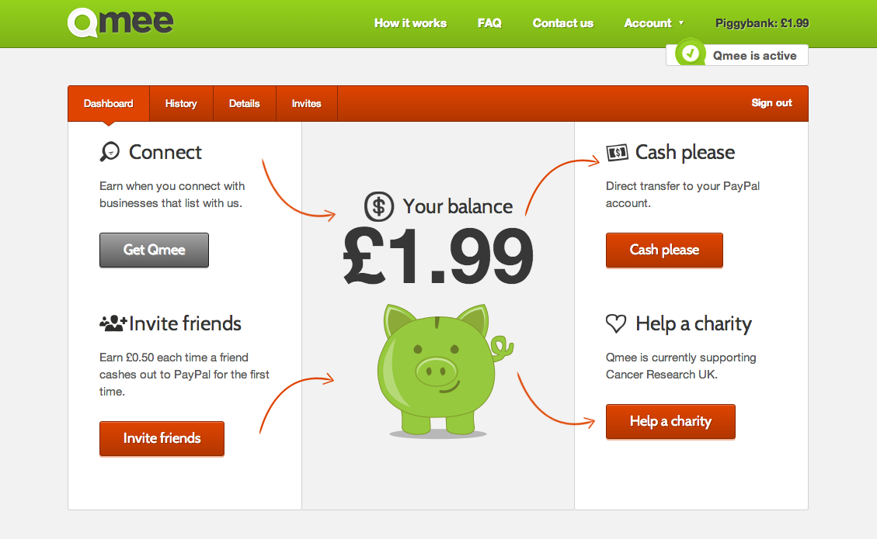877x539 pixels.
Task: Switch to the Details tab
Action: pyautogui.click(x=245, y=103)
